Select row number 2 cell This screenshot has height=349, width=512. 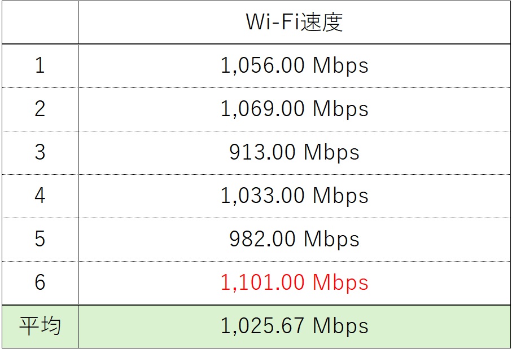40,109
